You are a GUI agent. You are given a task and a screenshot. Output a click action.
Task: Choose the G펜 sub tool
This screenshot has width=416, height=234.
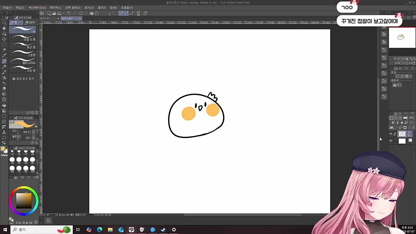(x=23, y=30)
